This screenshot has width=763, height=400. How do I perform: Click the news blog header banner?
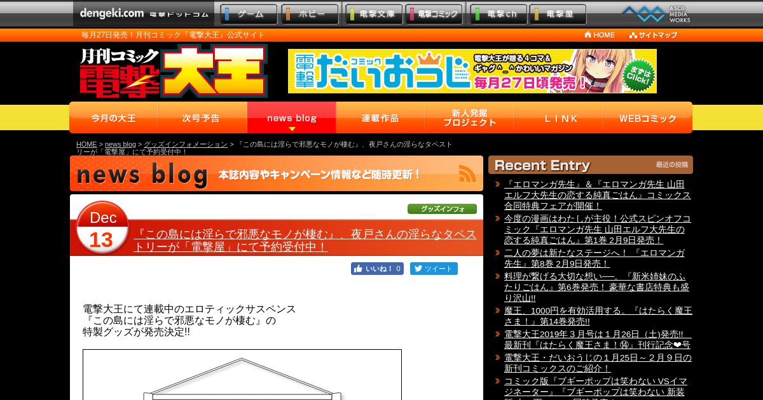[277, 173]
